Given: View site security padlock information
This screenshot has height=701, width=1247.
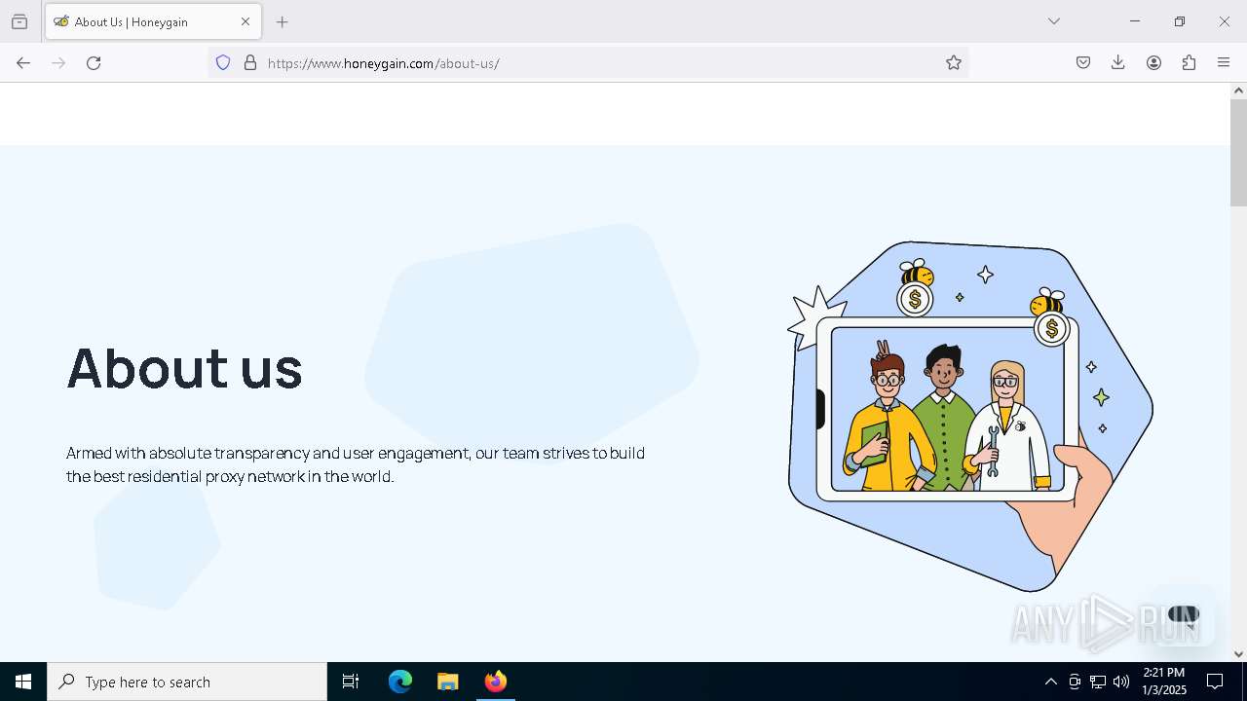Looking at the screenshot, I should 250,62.
